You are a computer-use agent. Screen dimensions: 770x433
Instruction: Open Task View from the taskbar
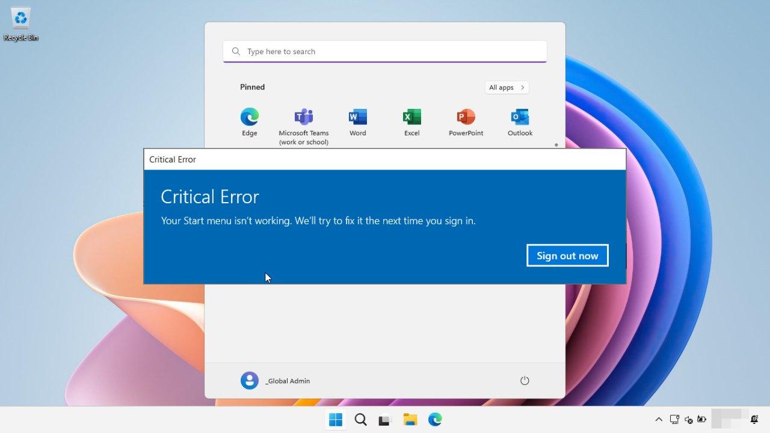coord(385,420)
